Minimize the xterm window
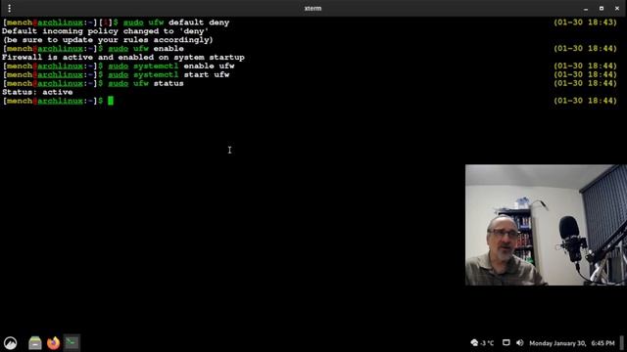 coord(586,9)
